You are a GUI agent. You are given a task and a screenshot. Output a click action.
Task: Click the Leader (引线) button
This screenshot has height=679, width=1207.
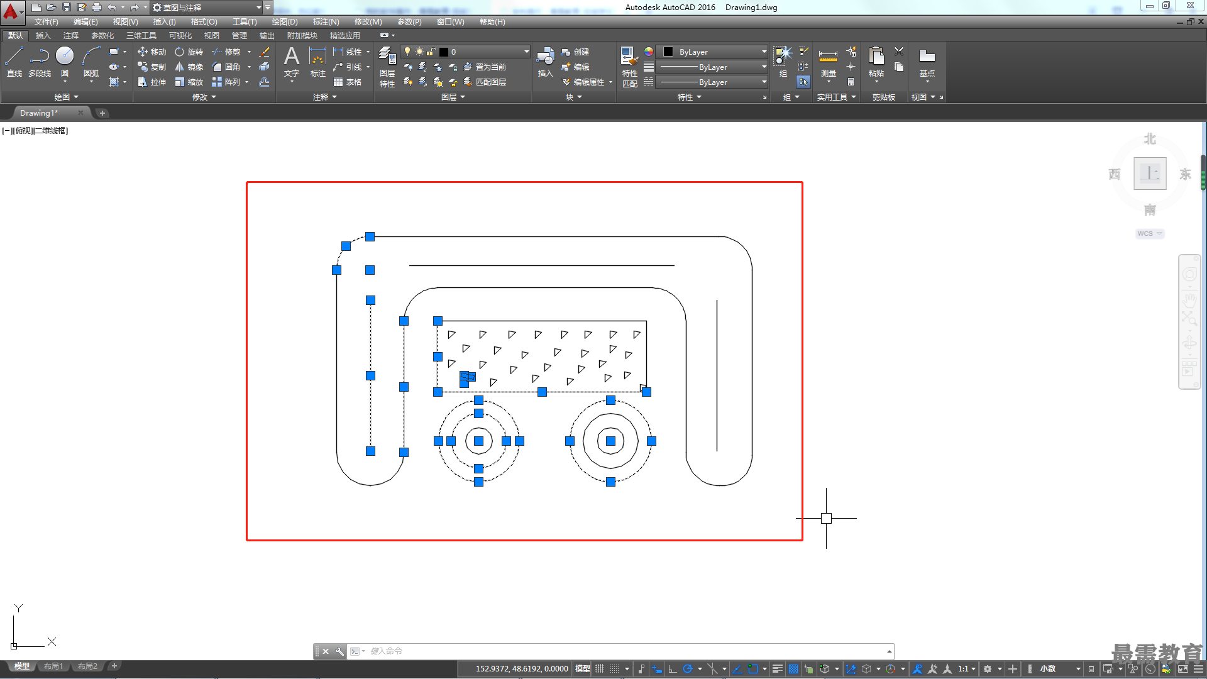pyautogui.click(x=348, y=67)
